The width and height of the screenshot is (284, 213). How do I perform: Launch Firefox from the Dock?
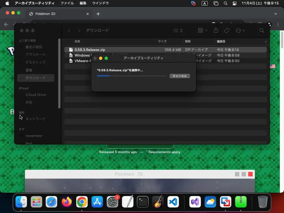pyautogui.click(x=67, y=202)
